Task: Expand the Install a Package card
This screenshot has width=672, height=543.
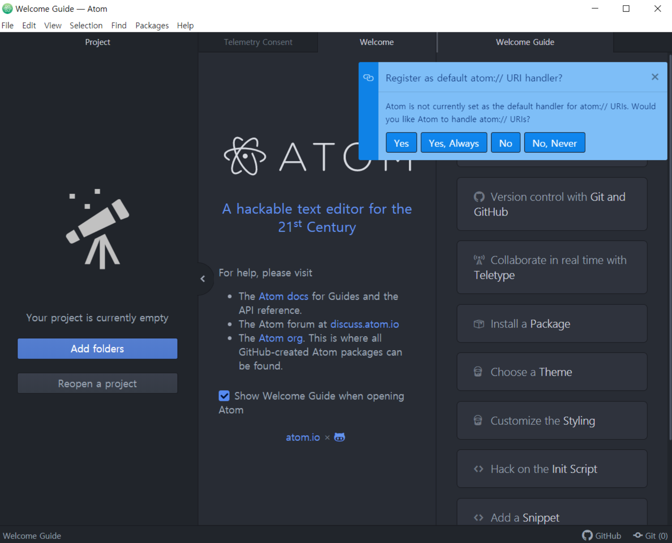Action: [x=552, y=324]
